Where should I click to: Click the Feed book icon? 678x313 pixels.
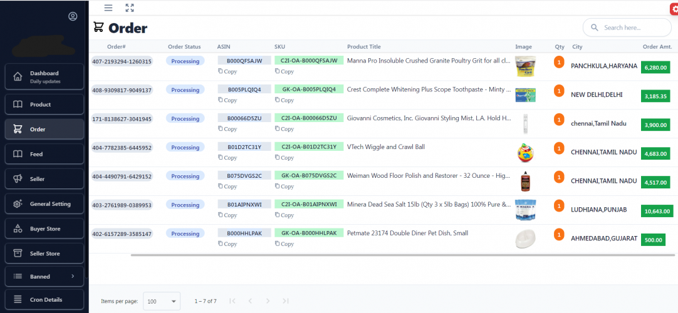click(x=18, y=154)
